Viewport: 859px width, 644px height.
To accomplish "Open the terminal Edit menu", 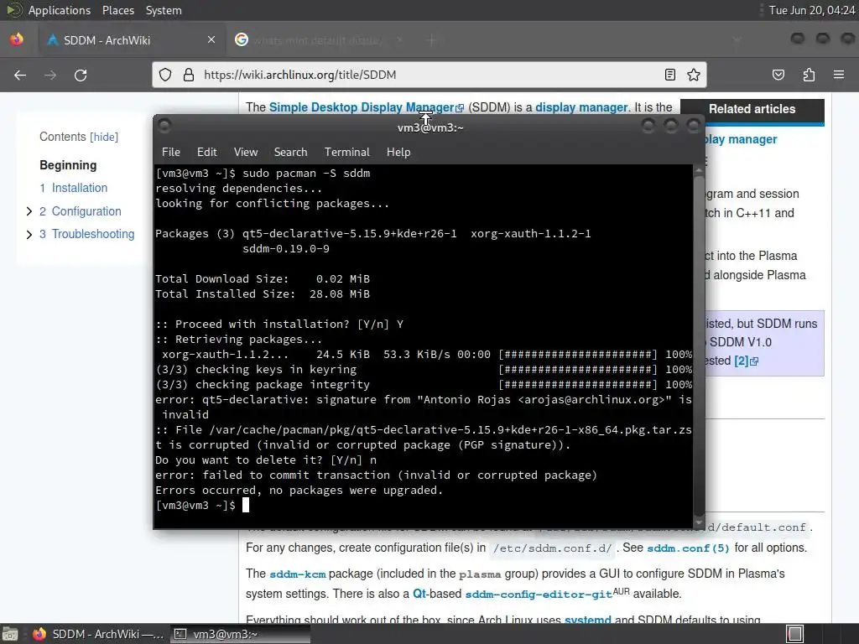I will [x=206, y=153].
